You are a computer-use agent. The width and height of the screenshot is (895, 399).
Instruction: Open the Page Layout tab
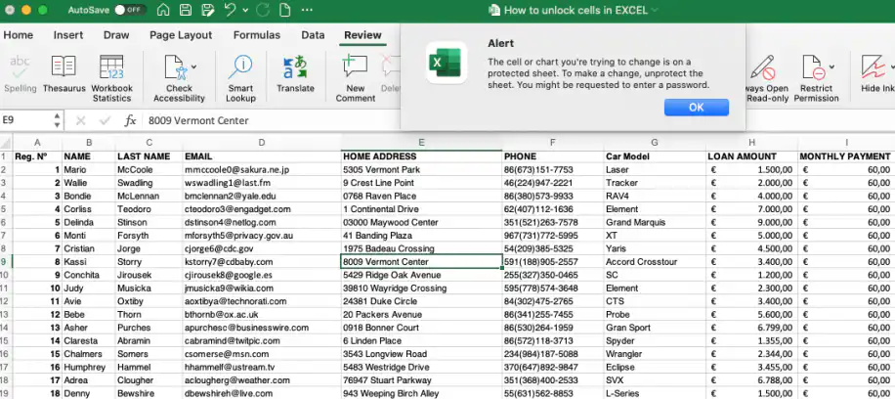(x=181, y=35)
